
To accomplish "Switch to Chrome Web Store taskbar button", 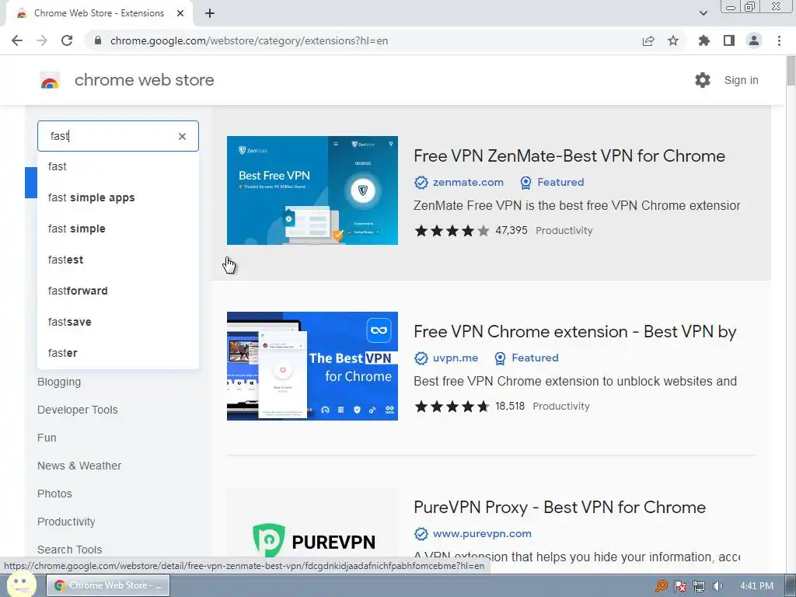I will coord(108,585).
